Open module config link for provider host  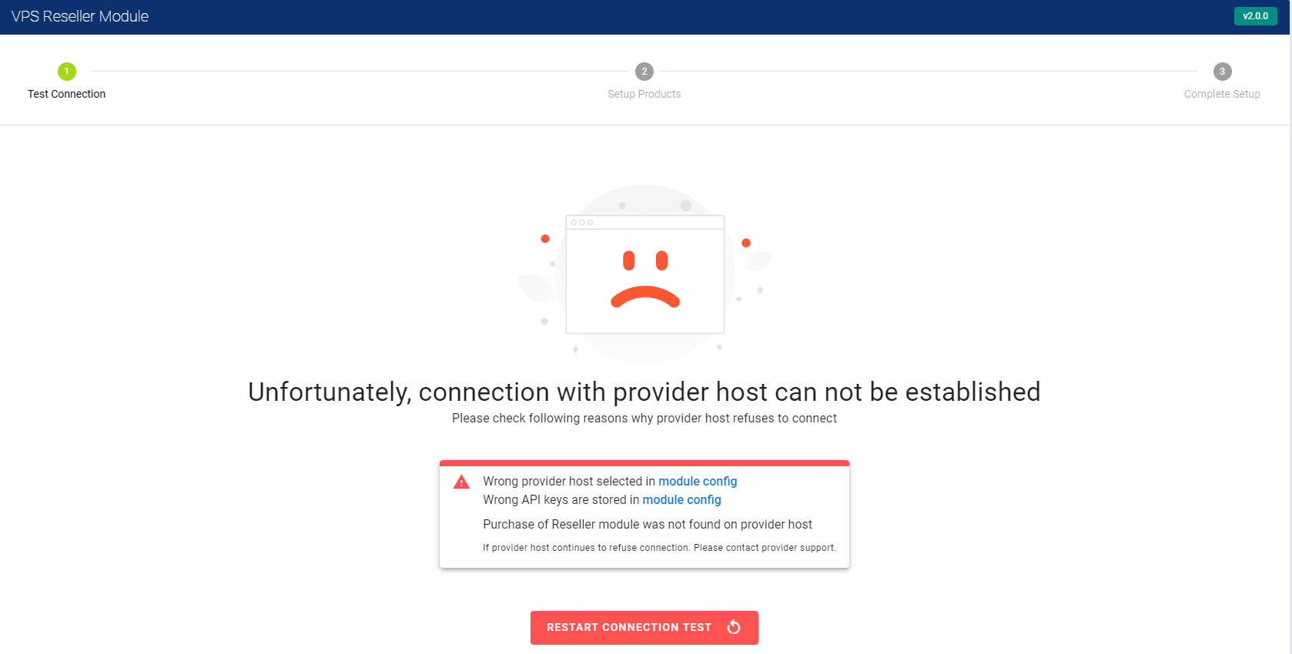click(x=698, y=481)
